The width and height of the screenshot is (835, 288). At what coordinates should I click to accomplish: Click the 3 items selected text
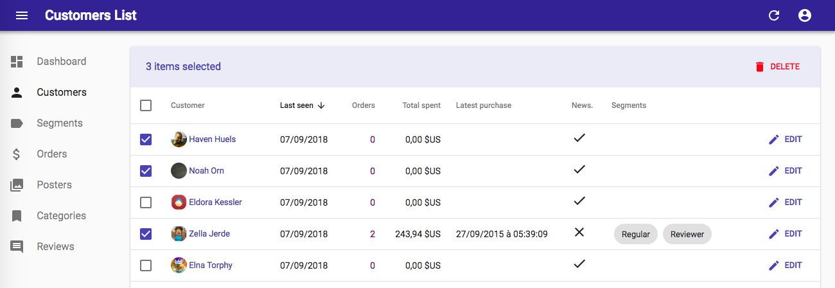pyautogui.click(x=183, y=67)
